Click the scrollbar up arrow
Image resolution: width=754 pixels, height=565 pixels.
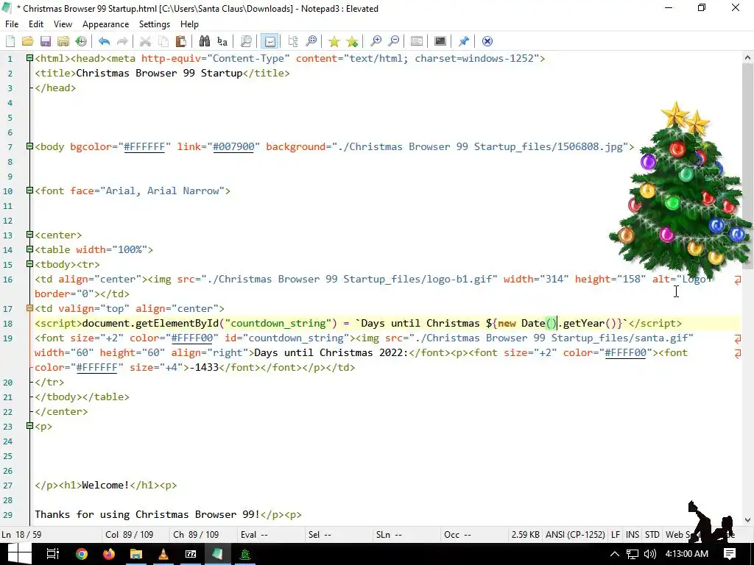coord(748,57)
